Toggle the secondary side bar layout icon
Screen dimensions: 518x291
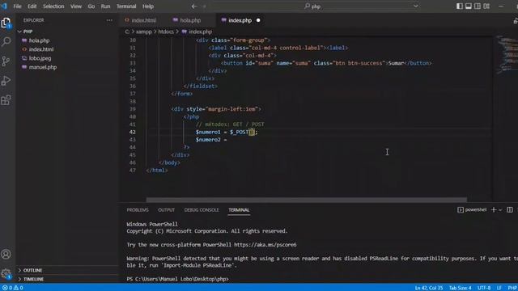(x=478, y=6)
